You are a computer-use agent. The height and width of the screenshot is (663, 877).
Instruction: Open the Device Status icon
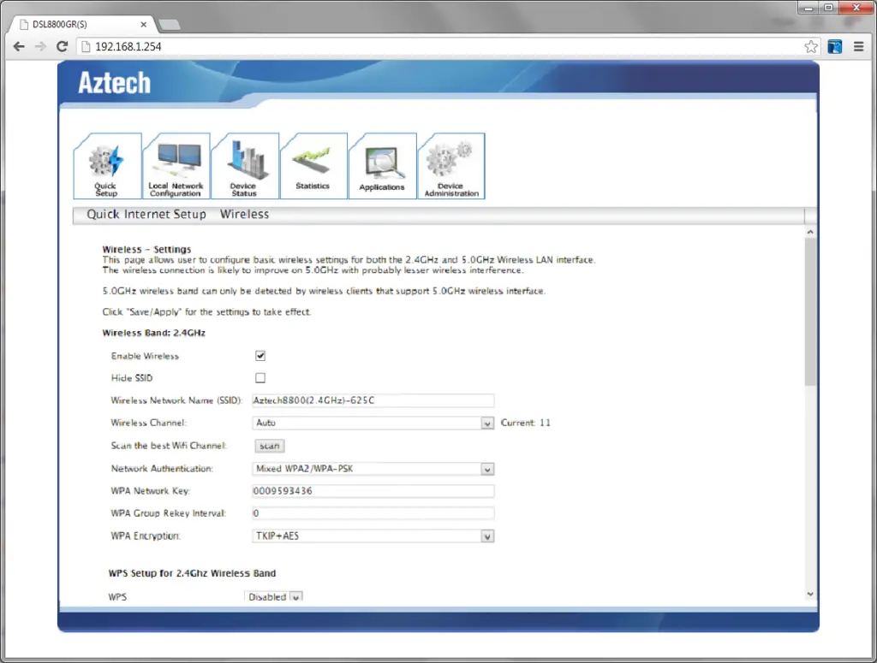(x=245, y=166)
